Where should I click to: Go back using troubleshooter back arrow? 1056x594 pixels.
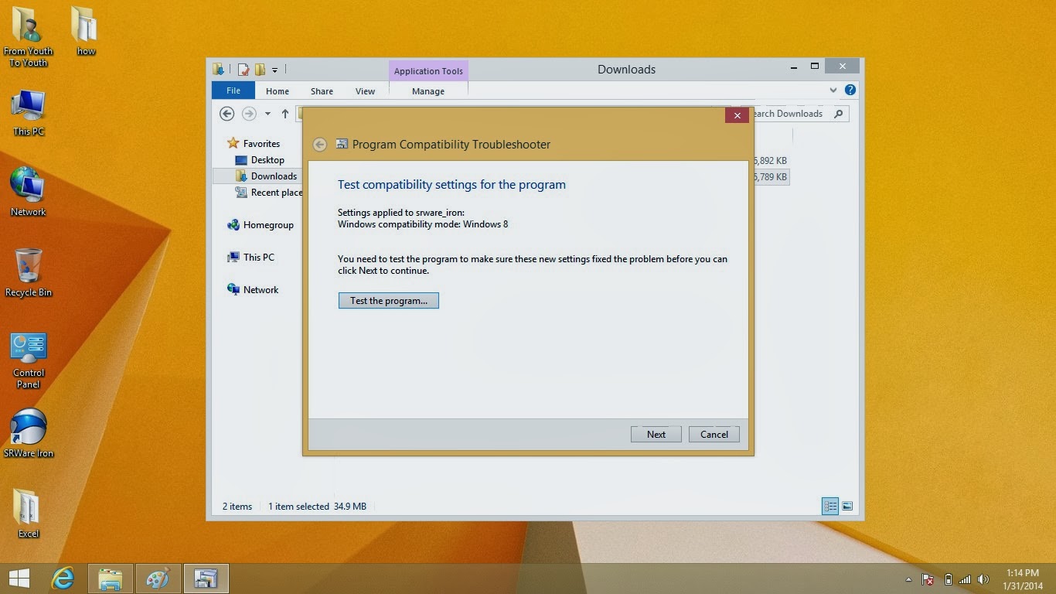pos(320,144)
